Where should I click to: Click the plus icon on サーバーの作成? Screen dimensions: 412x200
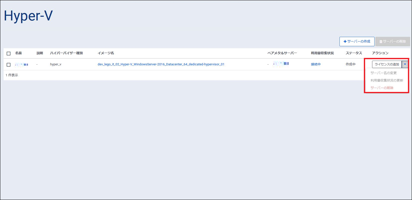pyautogui.click(x=345, y=42)
